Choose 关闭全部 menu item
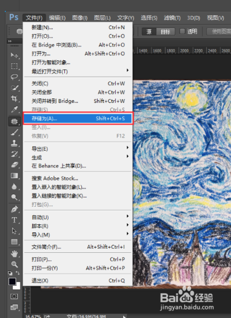This screenshot has height=318, width=231. coord(78,92)
